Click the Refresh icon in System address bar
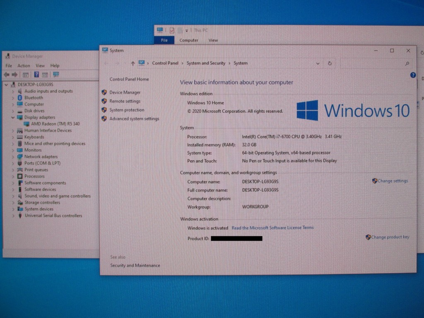 pos(330,63)
